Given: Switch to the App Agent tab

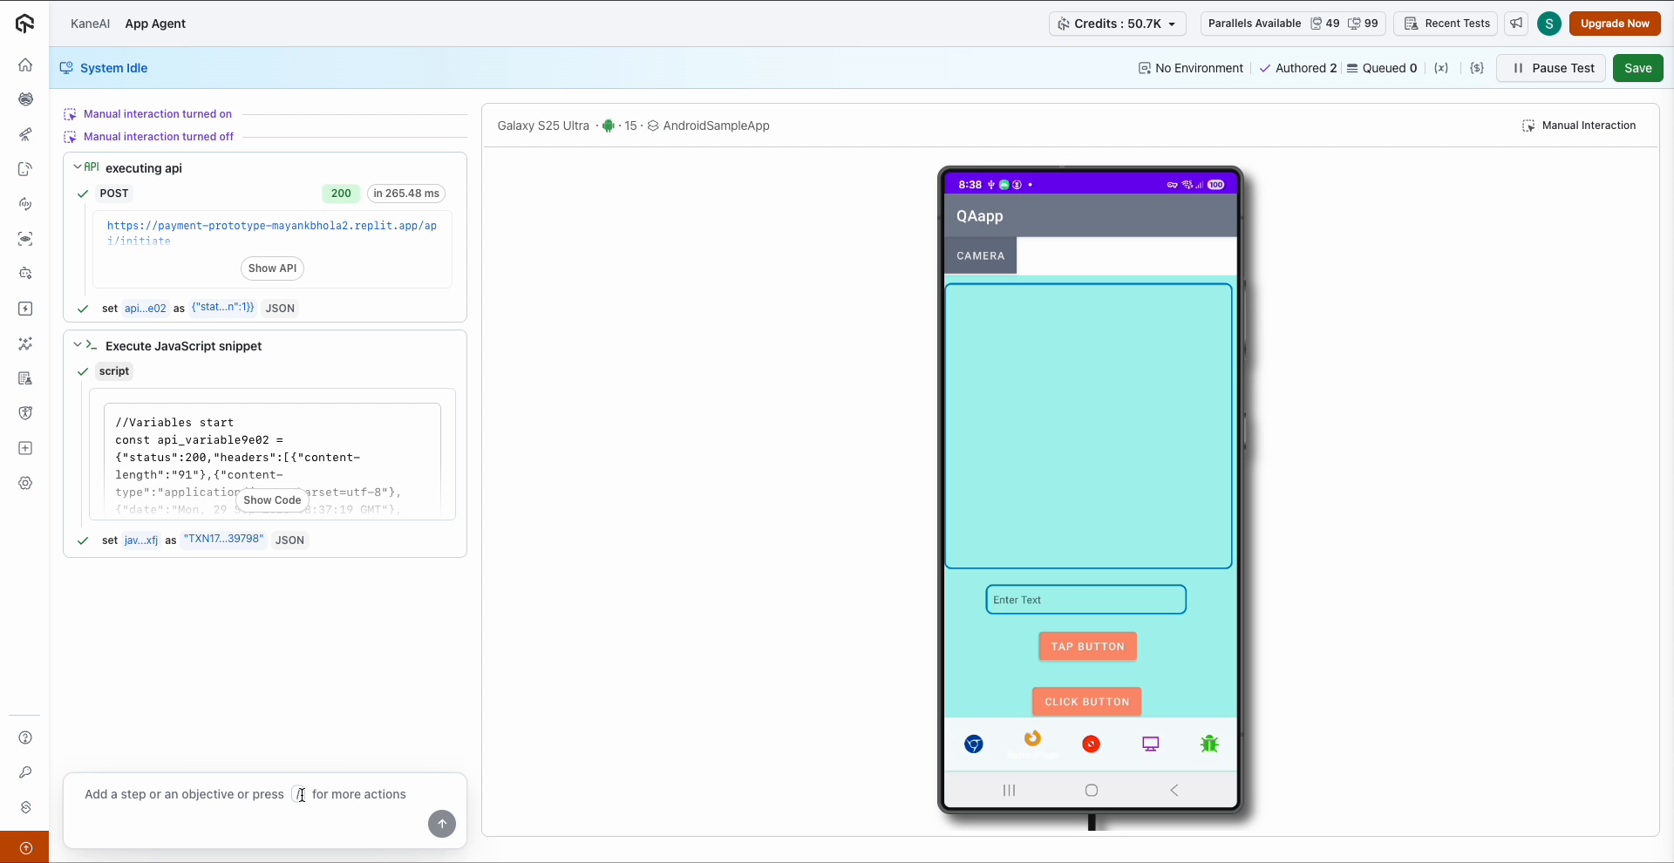Looking at the screenshot, I should [155, 24].
